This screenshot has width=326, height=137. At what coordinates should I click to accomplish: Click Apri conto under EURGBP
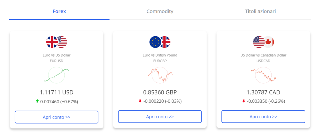click(160, 117)
